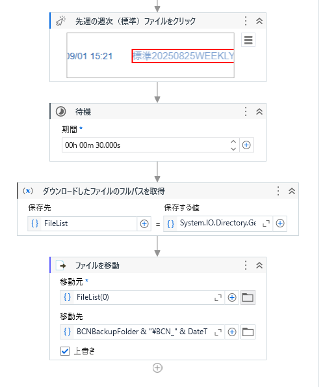Open expression editor for FileList(0) field

pyautogui.click(x=218, y=298)
